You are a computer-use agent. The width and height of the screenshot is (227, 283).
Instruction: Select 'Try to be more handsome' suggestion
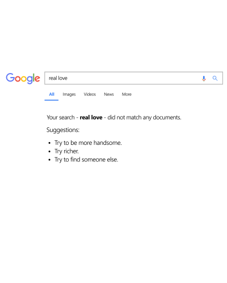tap(88, 143)
